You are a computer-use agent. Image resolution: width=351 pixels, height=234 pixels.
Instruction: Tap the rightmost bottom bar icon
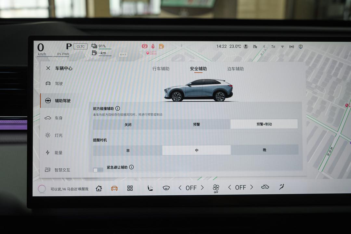(x=281, y=187)
